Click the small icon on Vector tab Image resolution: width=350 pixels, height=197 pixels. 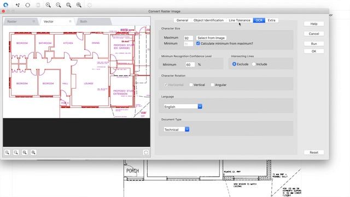coord(70,21)
